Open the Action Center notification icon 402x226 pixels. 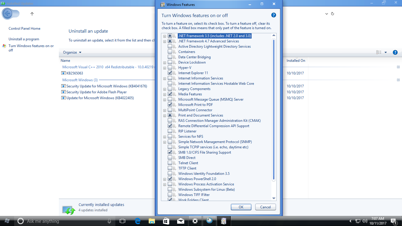pyautogui.click(x=393, y=221)
